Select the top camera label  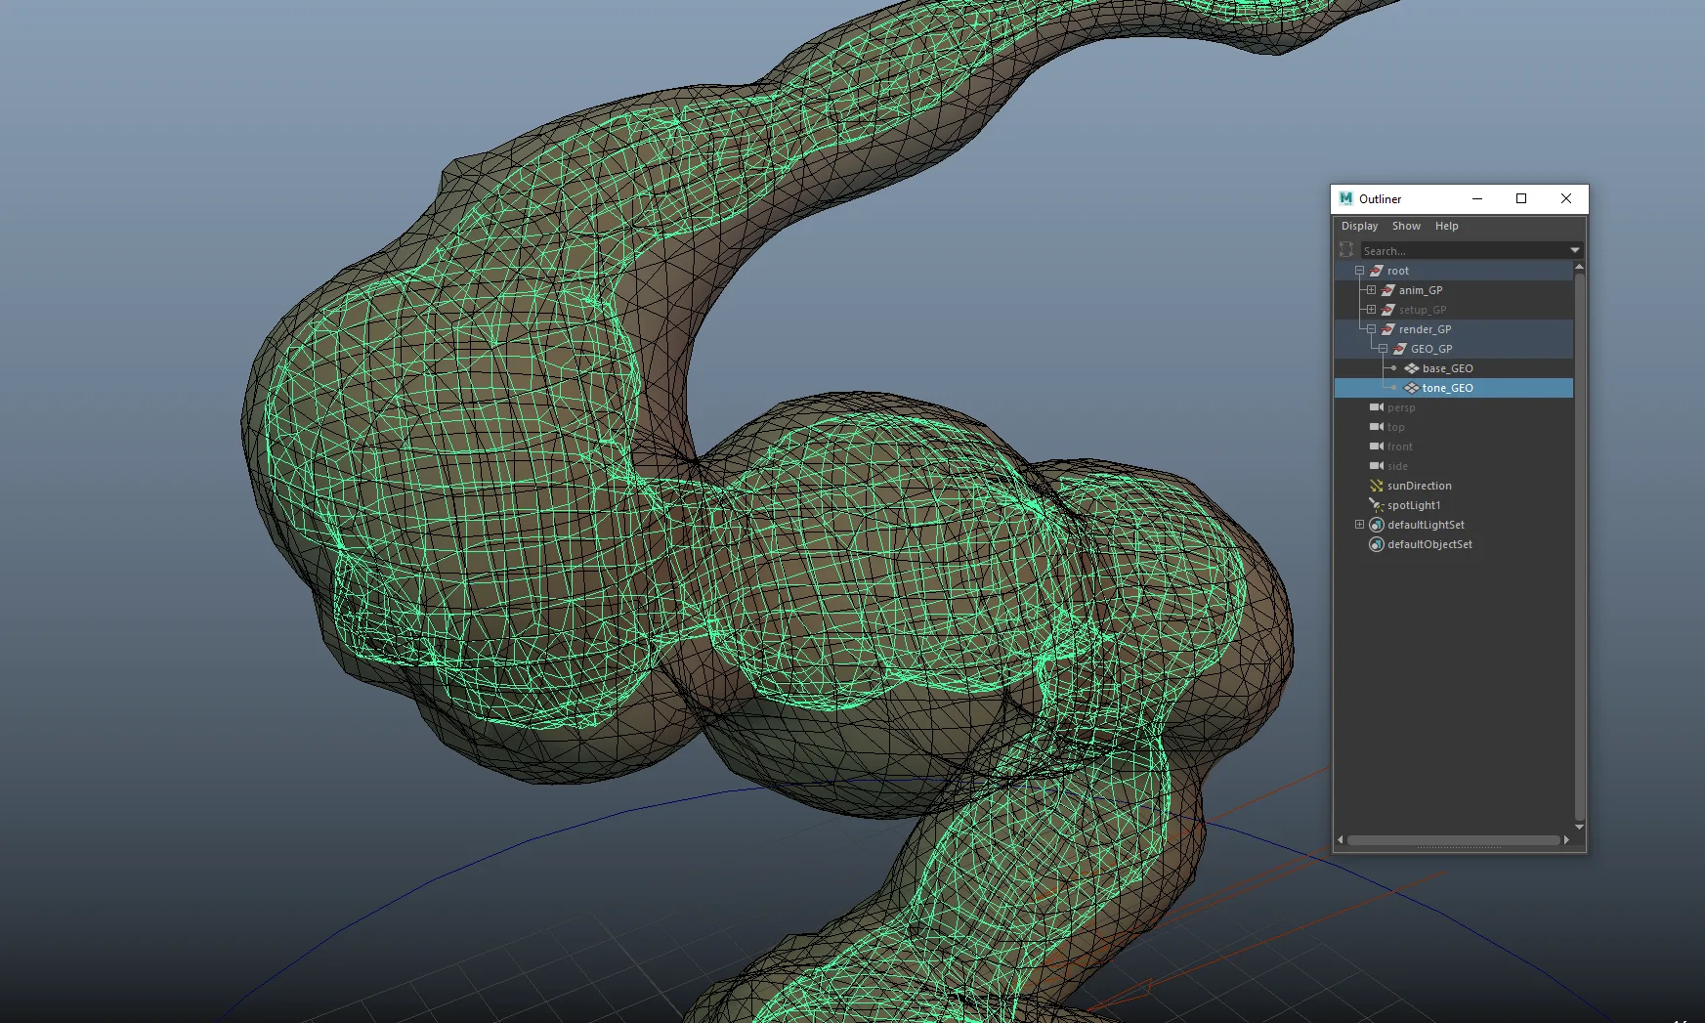1396,427
